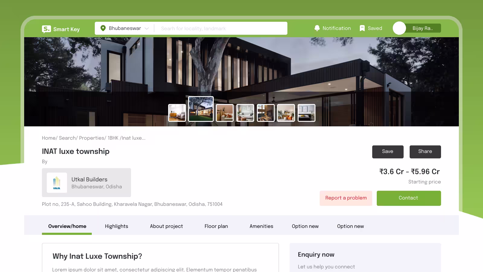Open the Properties breadcrumb link
The height and width of the screenshot is (272, 483).
pyautogui.click(x=92, y=138)
